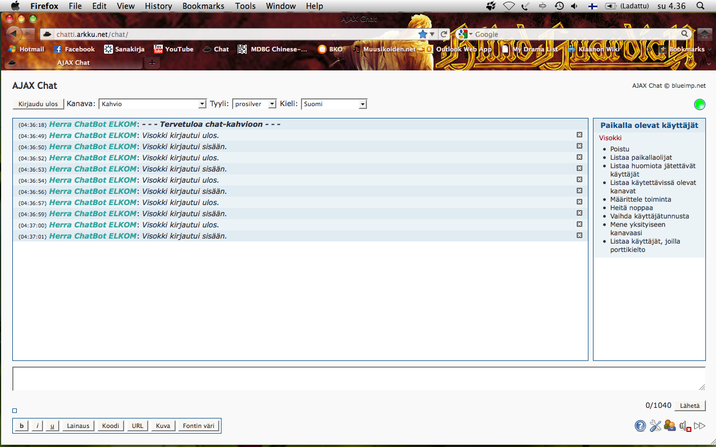The height and width of the screenshot is (447, 716).
Task: Open a new tab with the plus button
Action: pyautogui.click(x=152, y=63)
